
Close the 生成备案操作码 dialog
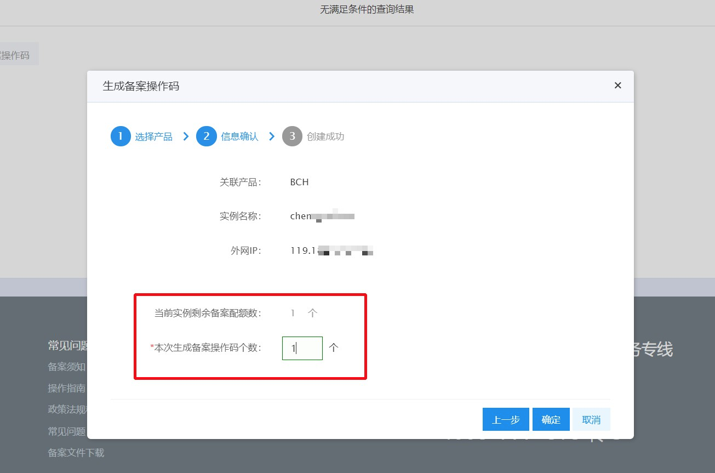pos(617,86)
